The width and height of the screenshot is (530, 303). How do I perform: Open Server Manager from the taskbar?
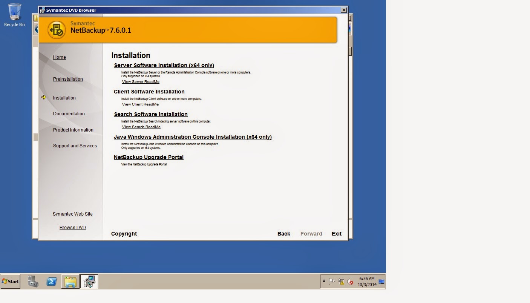point(32,282)
